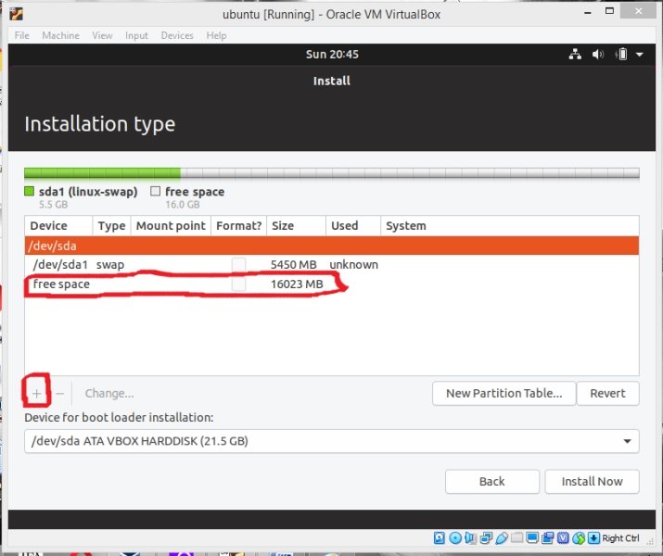Click the minus icon to remove a partition
Screen dimensions: 663x556
59,394
